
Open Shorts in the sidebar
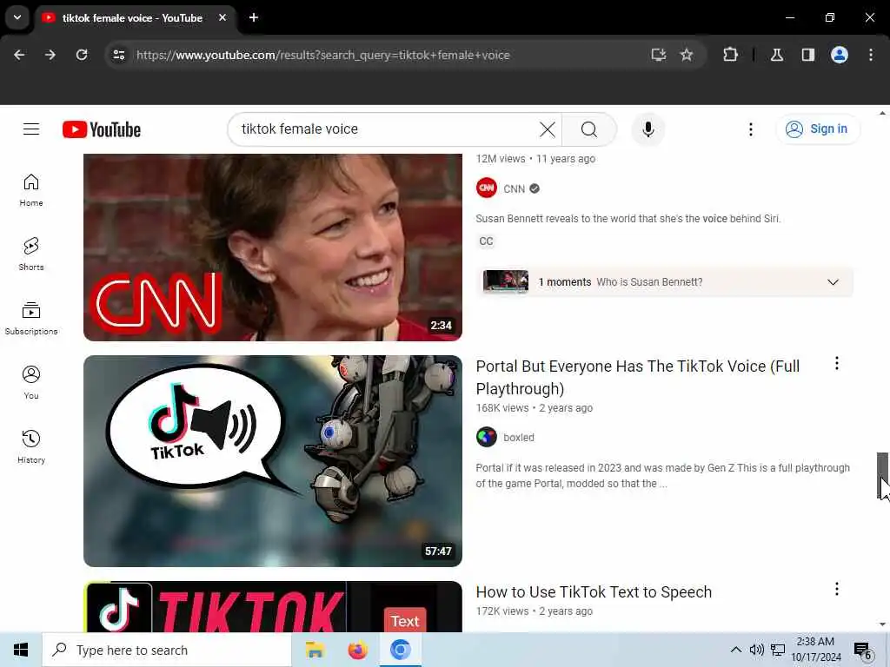(x=31, y=254)
